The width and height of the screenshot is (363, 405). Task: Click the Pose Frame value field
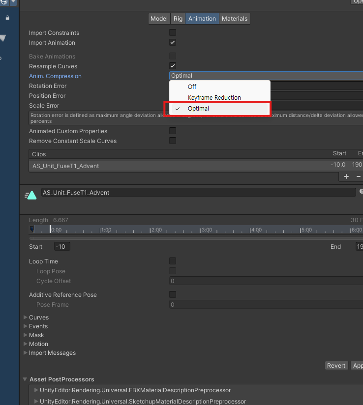pos(266,304)
